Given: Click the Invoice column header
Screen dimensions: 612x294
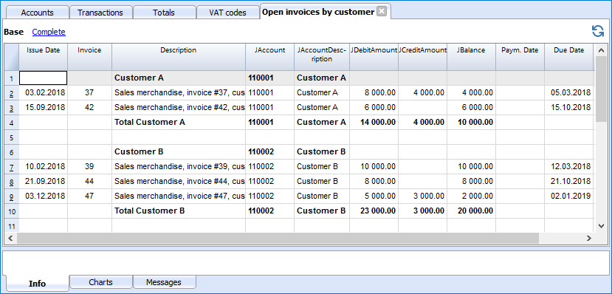Looking at the screenshot, I should [89, 57].
